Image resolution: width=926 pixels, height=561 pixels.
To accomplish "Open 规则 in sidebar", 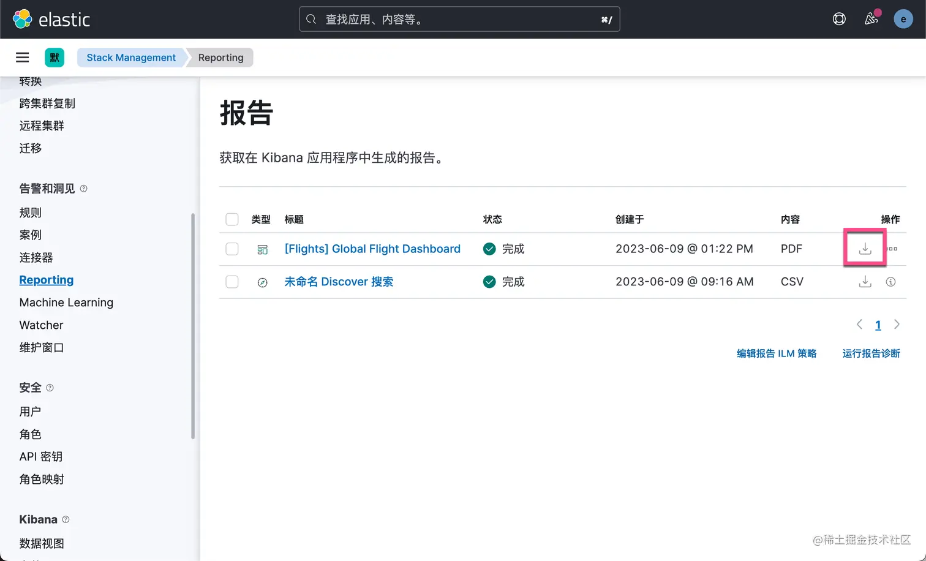I will click(31, 213).
